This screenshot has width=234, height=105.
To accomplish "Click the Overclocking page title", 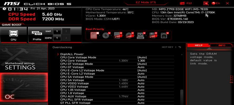I will tap(62, 47).
